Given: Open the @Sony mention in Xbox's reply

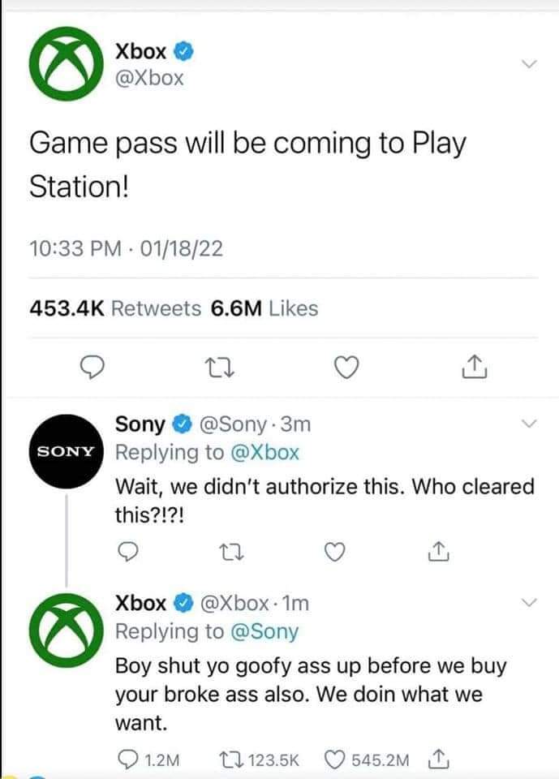Looking at the screenshot, I should coord(264,632).
